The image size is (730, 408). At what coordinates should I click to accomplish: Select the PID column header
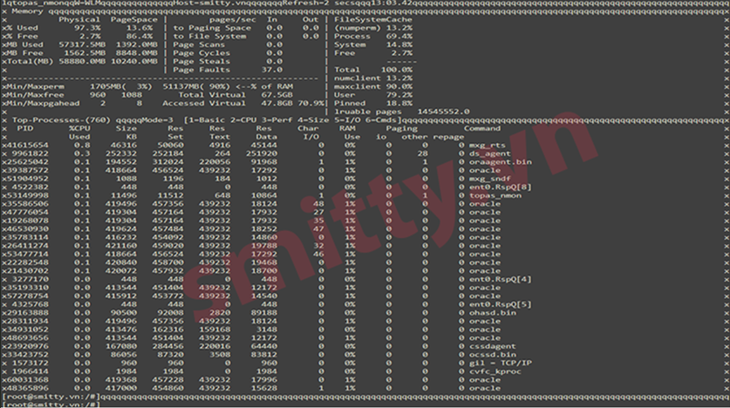(x=24, y=128)
